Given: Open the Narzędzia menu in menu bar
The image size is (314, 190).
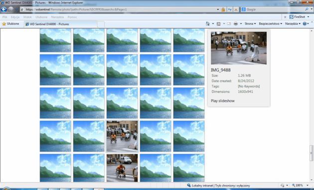Looking at the screenshot, I should (57, 17).
